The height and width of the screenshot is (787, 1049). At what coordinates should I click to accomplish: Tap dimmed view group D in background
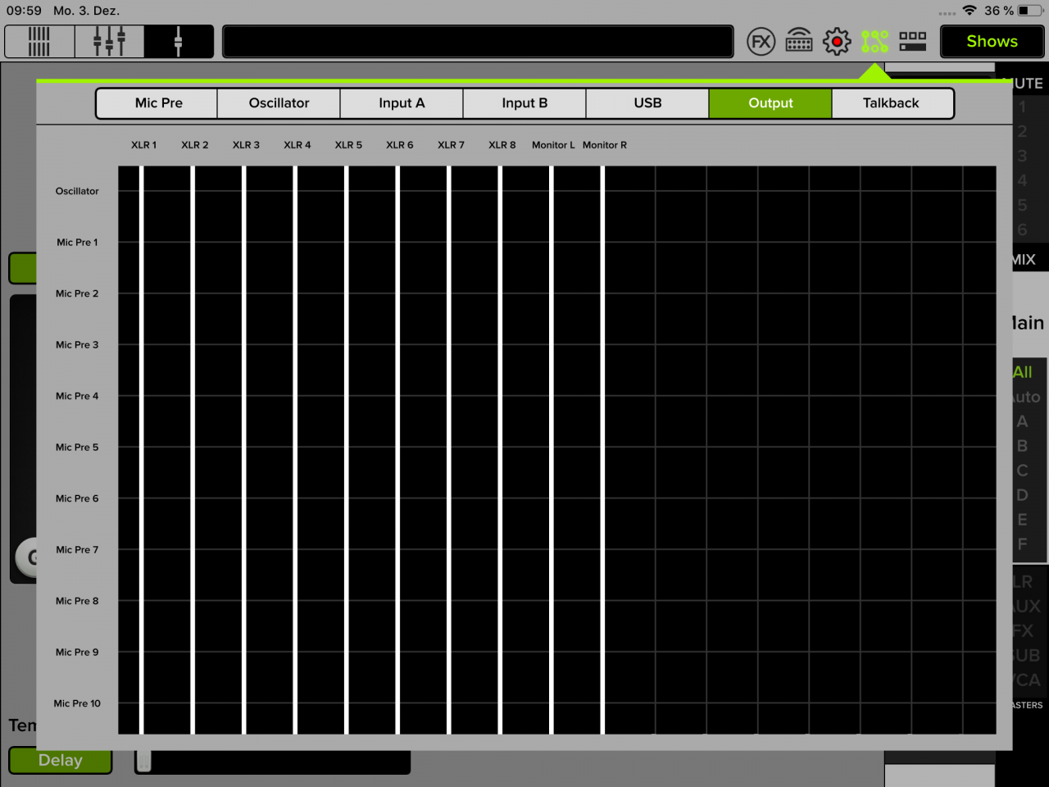pyautogui.click(x=1022, y=495)
